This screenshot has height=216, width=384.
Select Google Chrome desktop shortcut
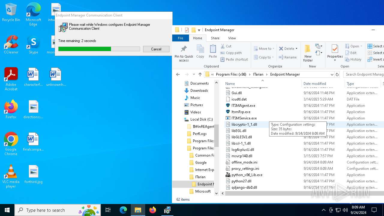[x=11, y=144]
